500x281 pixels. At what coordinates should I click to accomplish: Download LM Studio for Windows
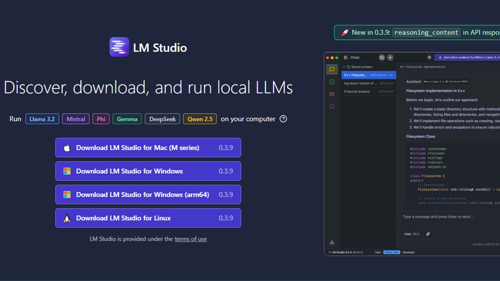148,171
